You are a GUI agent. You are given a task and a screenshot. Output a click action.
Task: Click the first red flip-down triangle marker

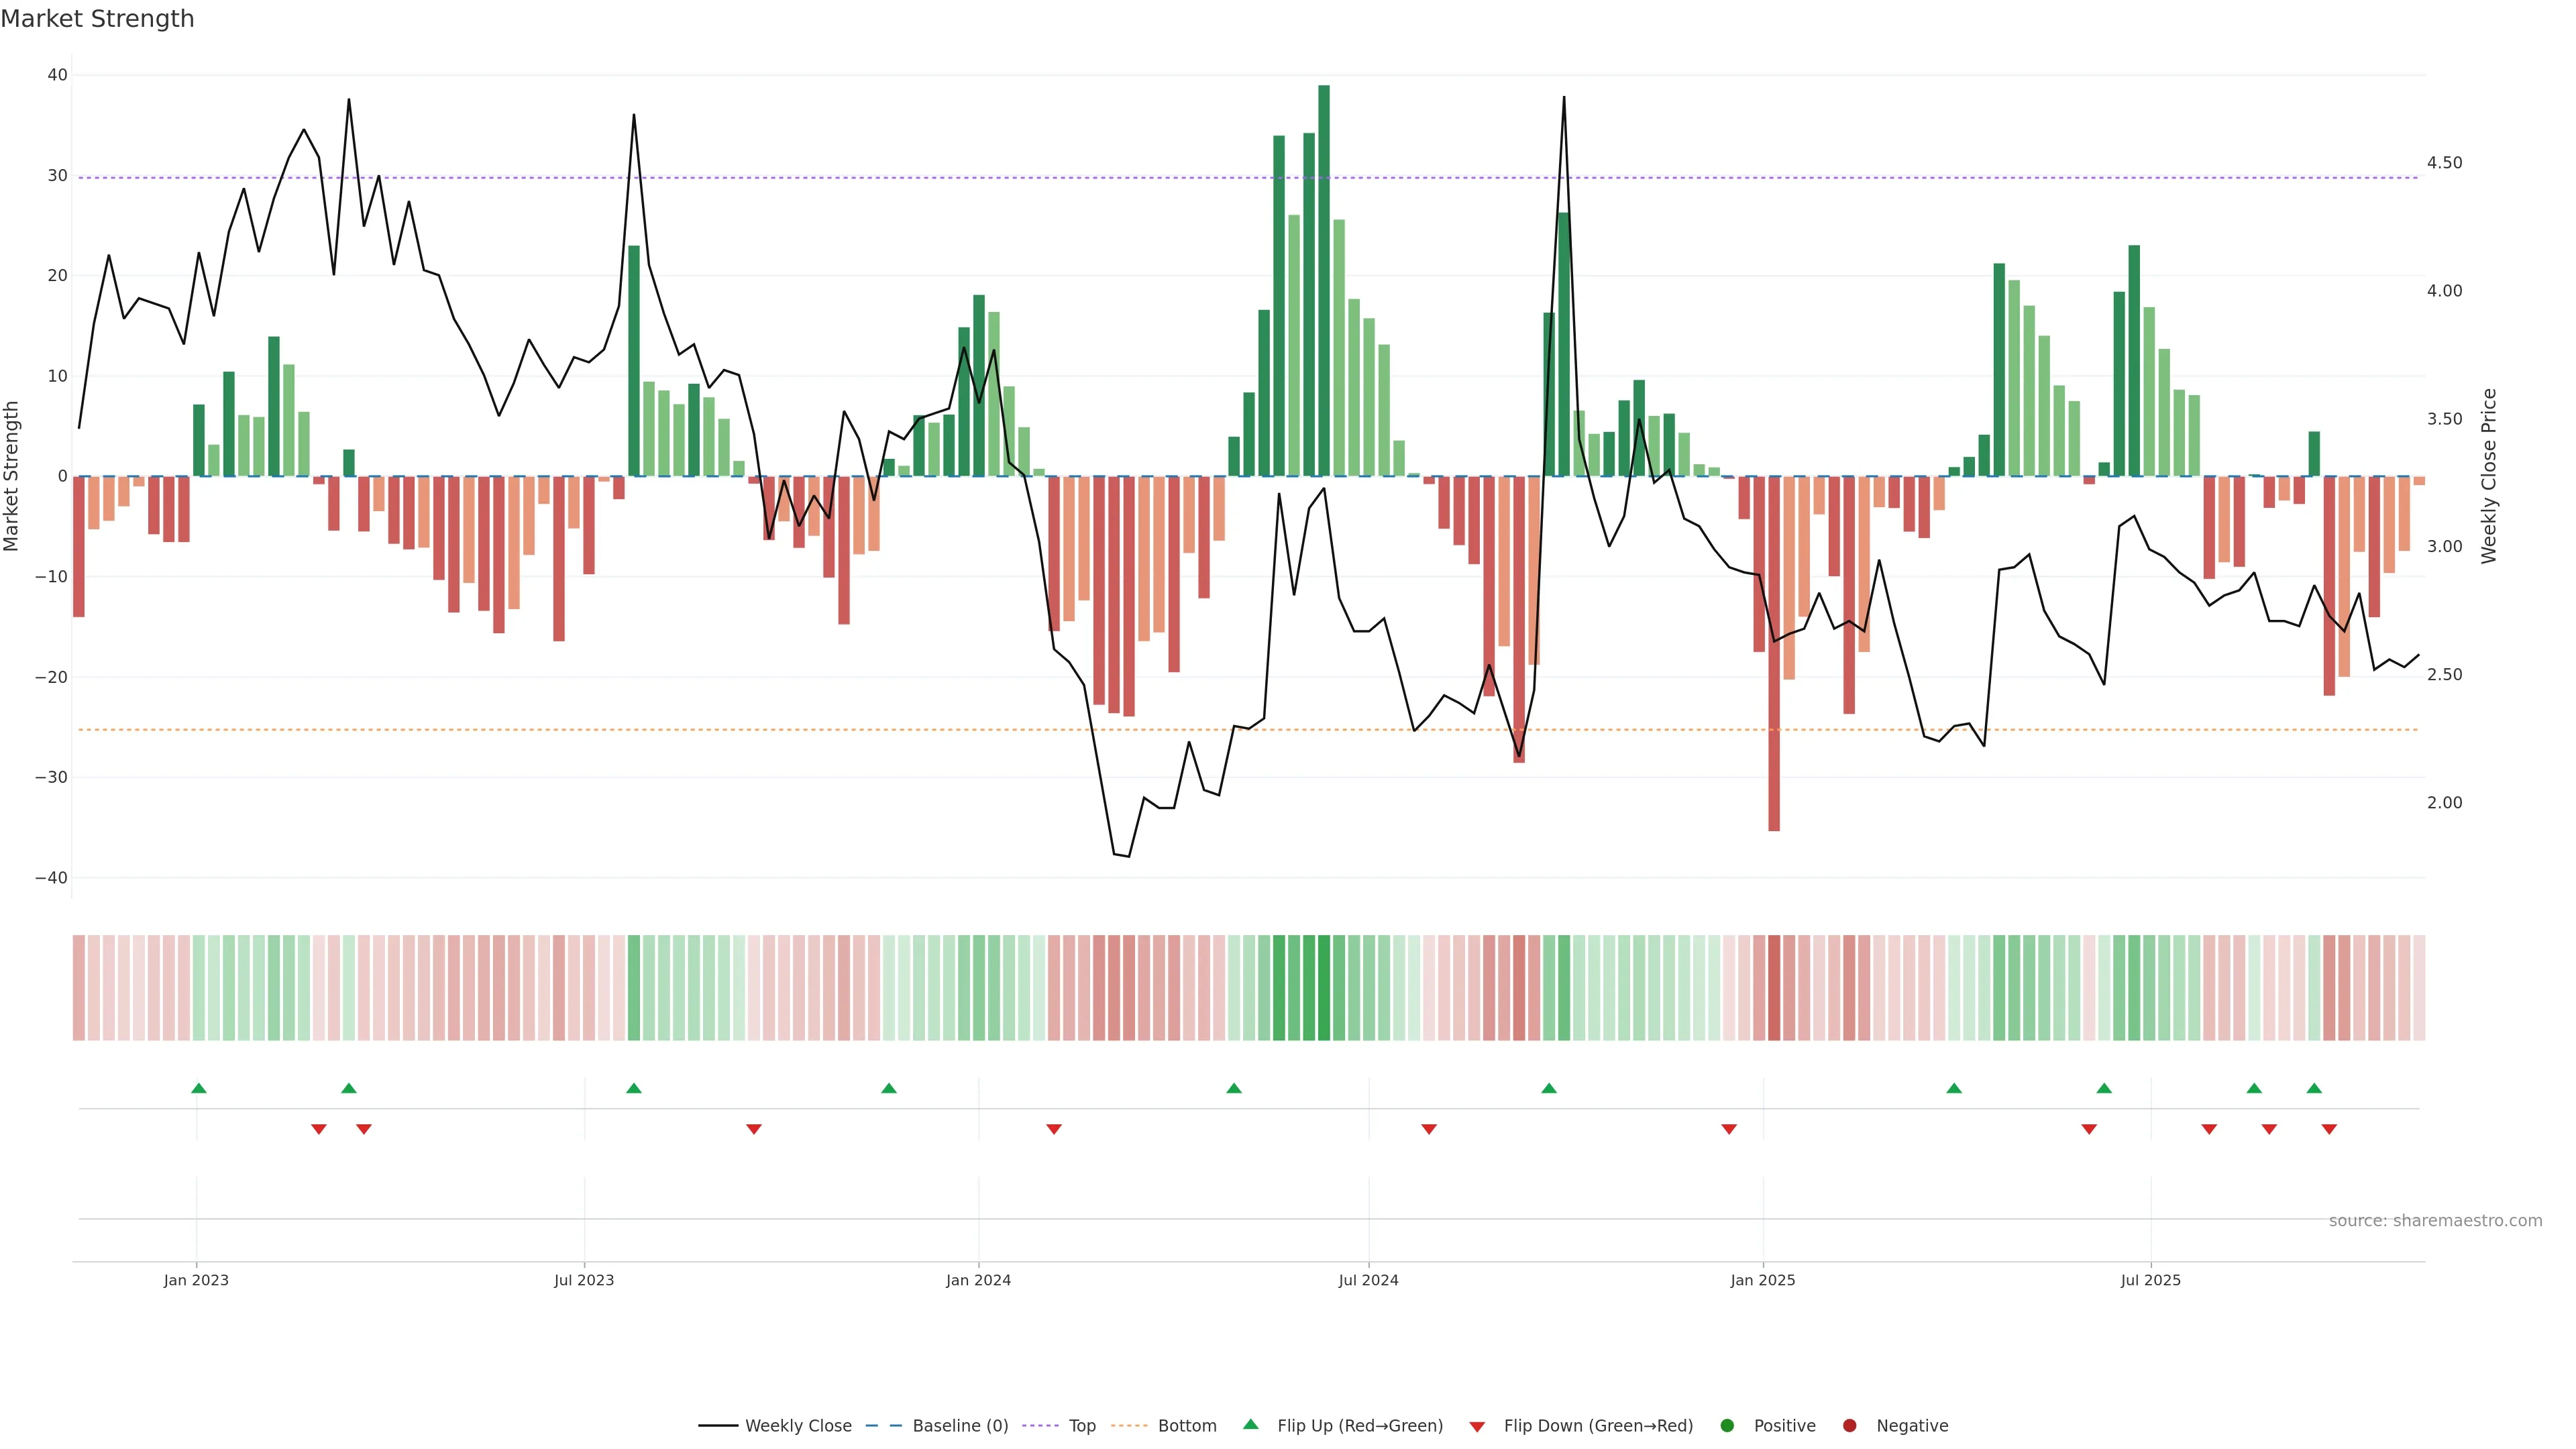318,1129
